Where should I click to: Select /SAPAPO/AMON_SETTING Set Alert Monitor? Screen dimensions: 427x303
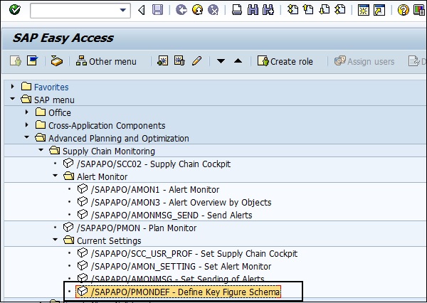[181, 266]
